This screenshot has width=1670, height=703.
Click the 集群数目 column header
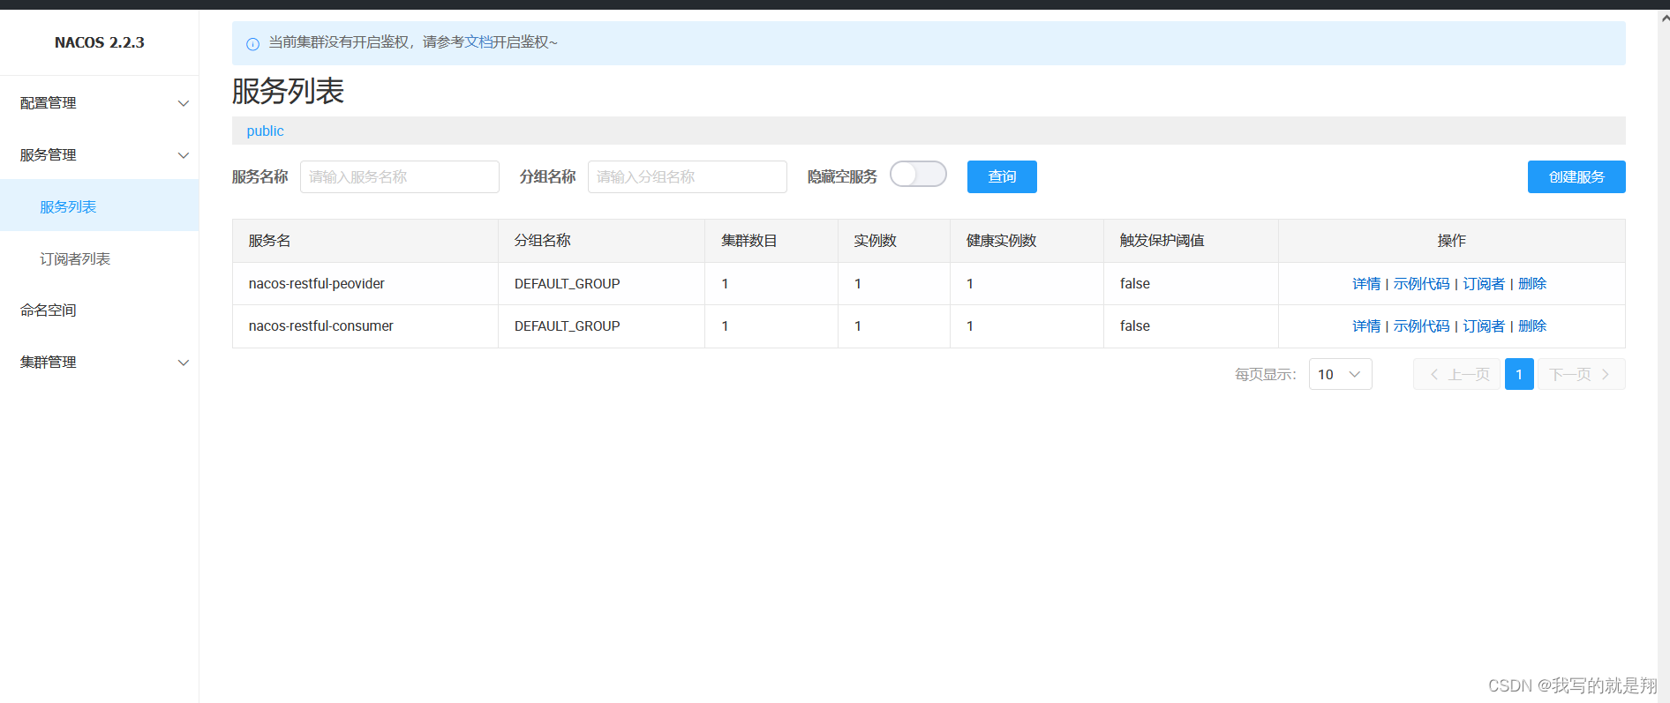(x=748, y=241)
